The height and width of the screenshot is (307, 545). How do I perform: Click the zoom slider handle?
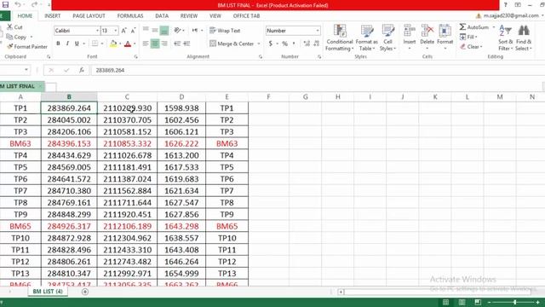(515, 302)
